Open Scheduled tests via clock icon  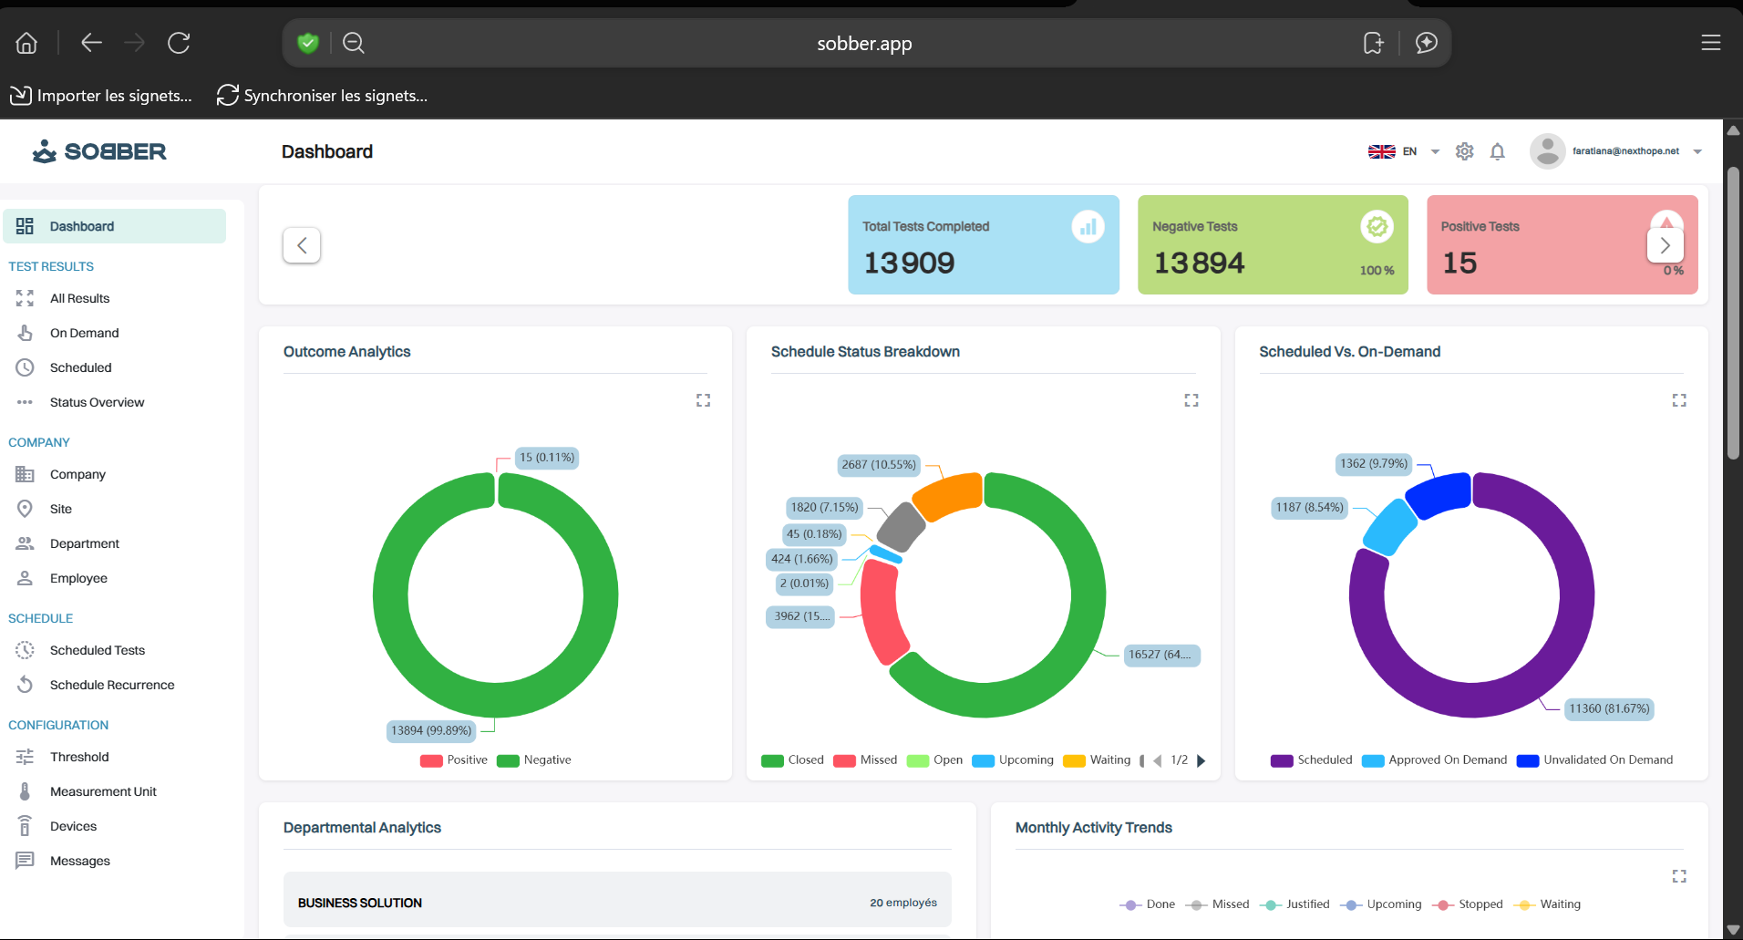(x=25, y=367)
